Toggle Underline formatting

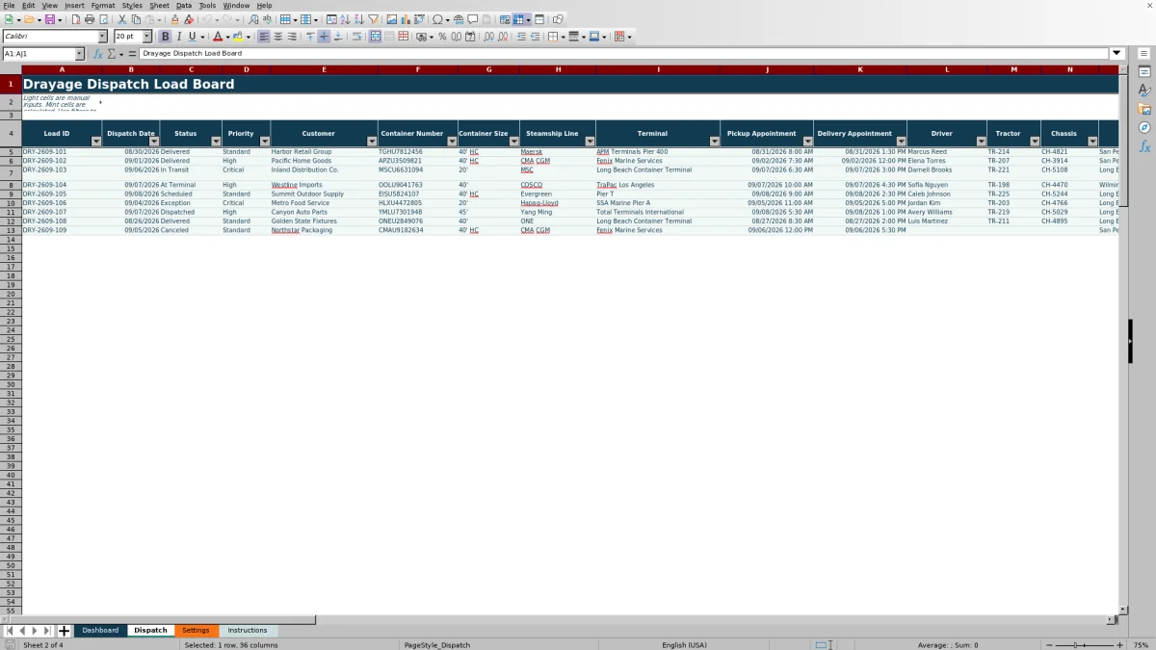pyautogui.click(x=192, y=37)
